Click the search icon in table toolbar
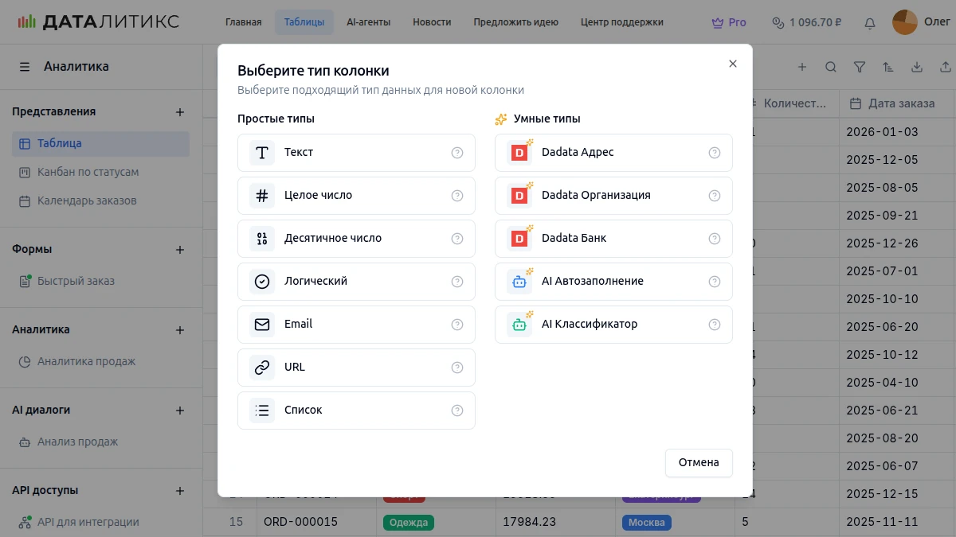 click(x=831, y=68)
